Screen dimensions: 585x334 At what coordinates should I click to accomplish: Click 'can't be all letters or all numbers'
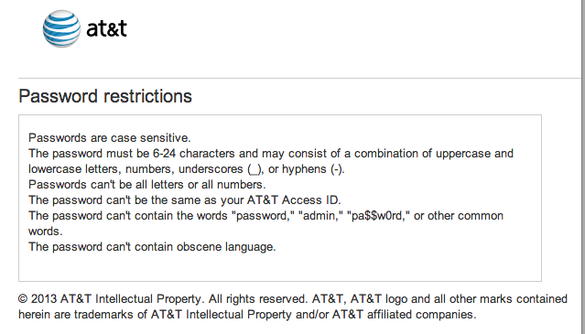coord(178,185)
